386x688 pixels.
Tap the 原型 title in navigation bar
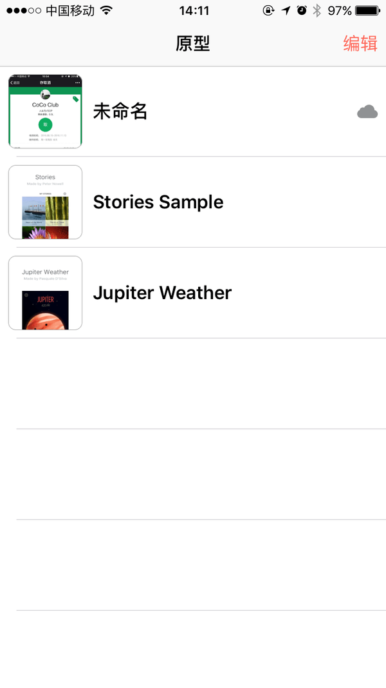point(193,43)
